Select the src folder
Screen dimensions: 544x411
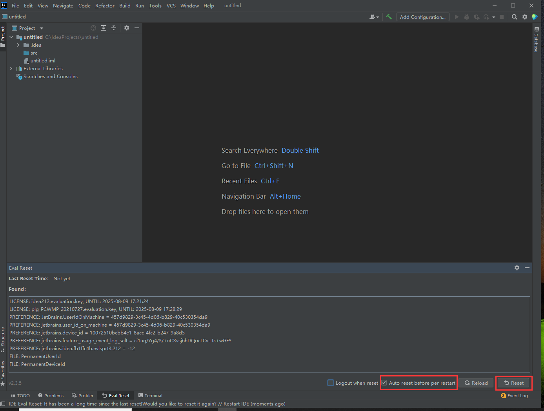[x=31, y=53]
